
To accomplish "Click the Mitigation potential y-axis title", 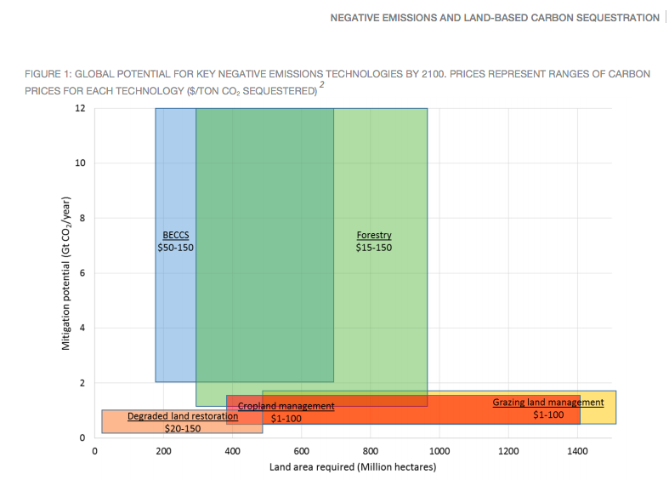I will click(x=65, y=272).
